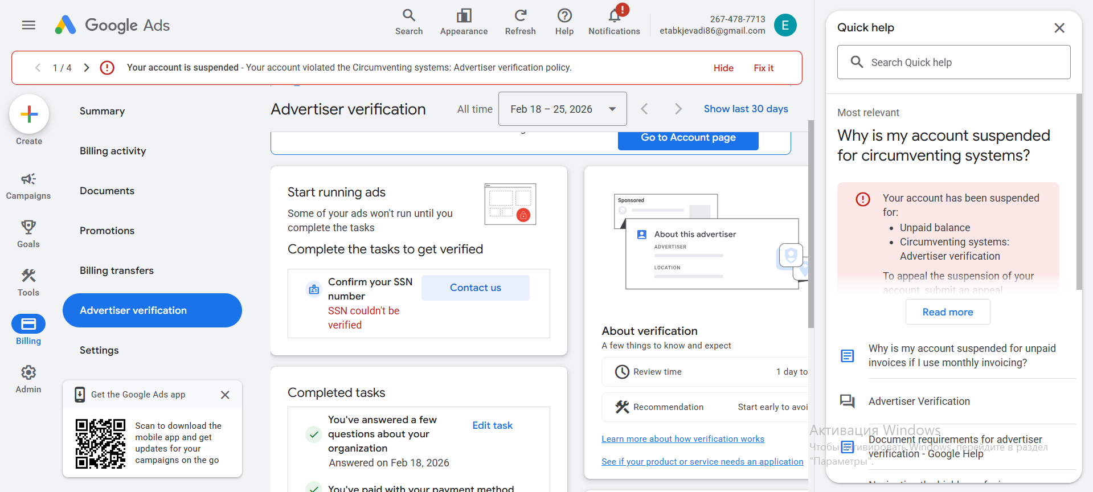Close the Quick help panel

(x=1059, y=28)
